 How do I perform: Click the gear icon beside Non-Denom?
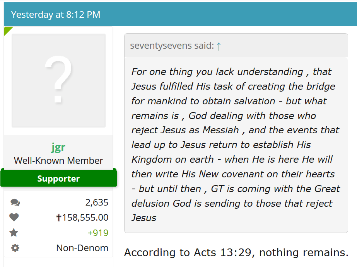(x=15, y=248)
